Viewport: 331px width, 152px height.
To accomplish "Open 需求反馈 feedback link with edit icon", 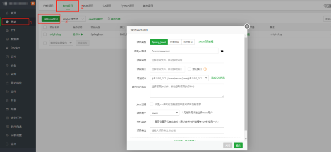I will [x=114, y=19].
